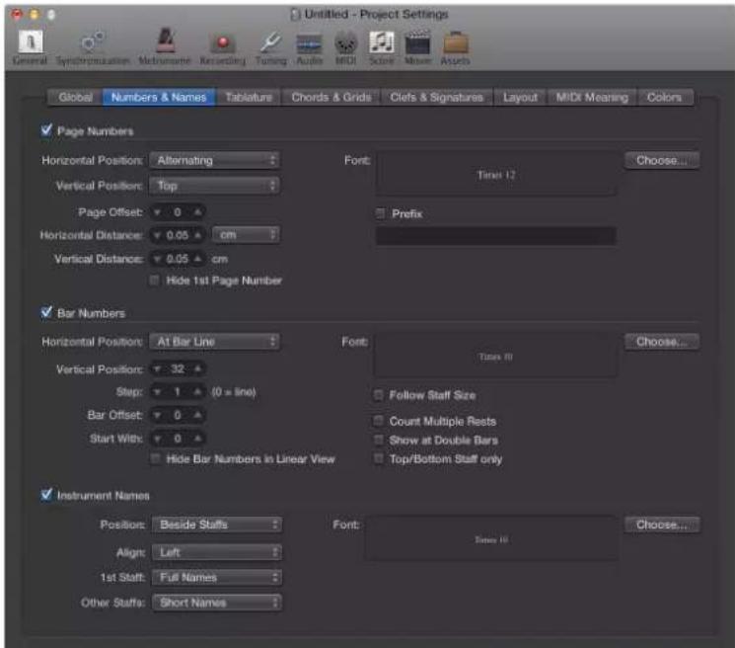Check Hide 1st Page Number
Screen dimensions: 735x648
pyautogui.click(x=154, y=281)
